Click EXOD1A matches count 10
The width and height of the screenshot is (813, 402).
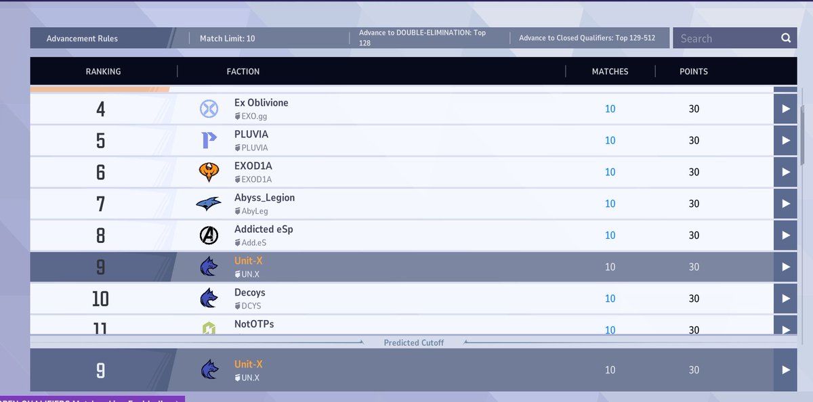click(610, 173)
